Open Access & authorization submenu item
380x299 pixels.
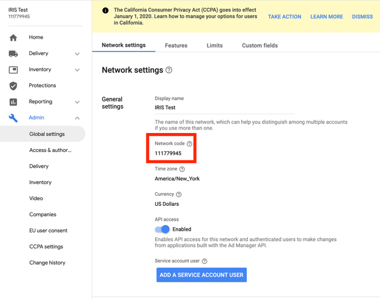tap(50, 150)
